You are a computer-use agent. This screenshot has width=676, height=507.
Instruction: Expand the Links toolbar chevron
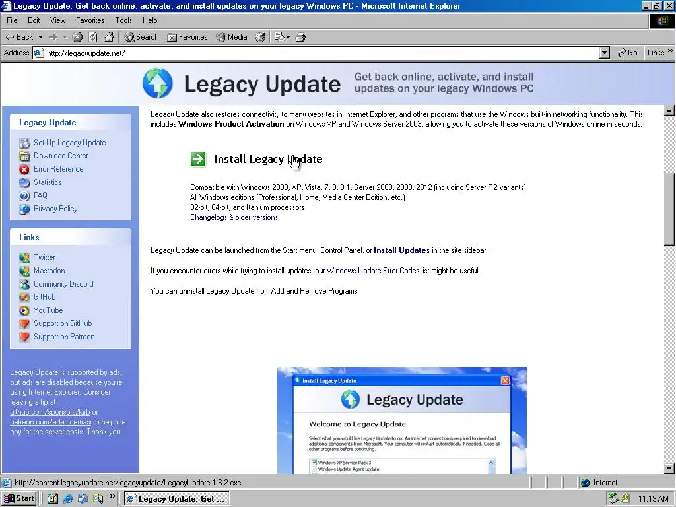click(671, 51)
